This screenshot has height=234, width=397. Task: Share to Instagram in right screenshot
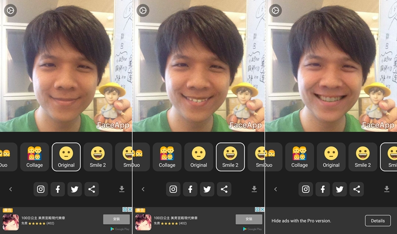pyautogui.click(x=305, y=189)
